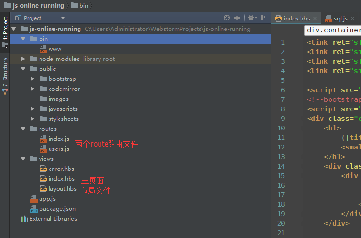Expand the javascripts folder
Image resolution: width=361 pixels, height=238 pixels.
click(x=33, y=109)
